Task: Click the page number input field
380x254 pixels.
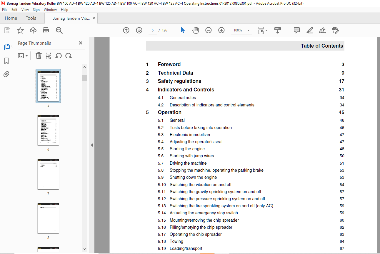Action: [152, 30]
